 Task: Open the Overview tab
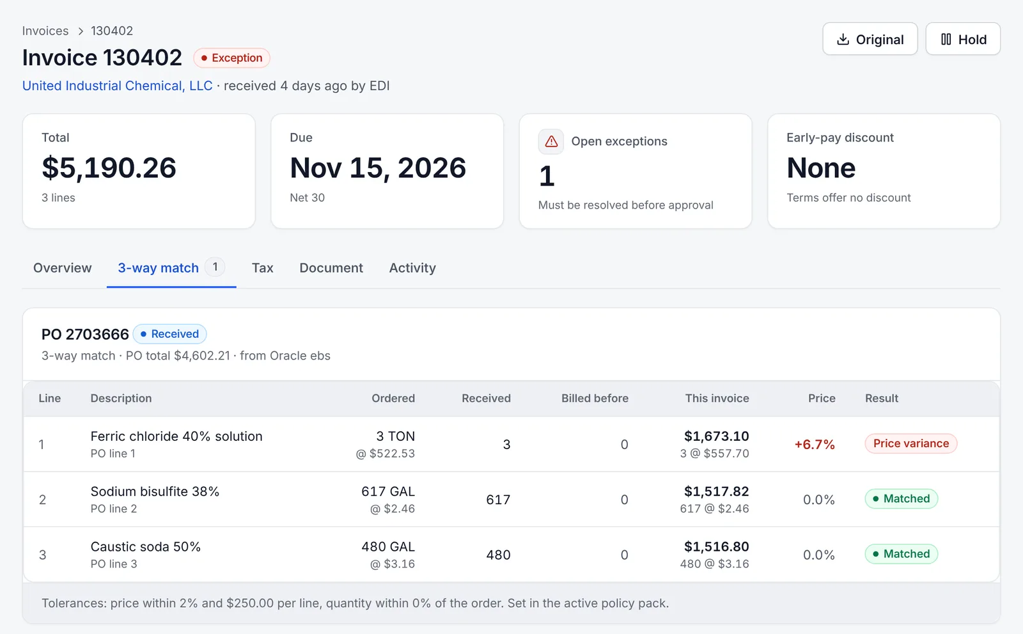click(63, 268)
